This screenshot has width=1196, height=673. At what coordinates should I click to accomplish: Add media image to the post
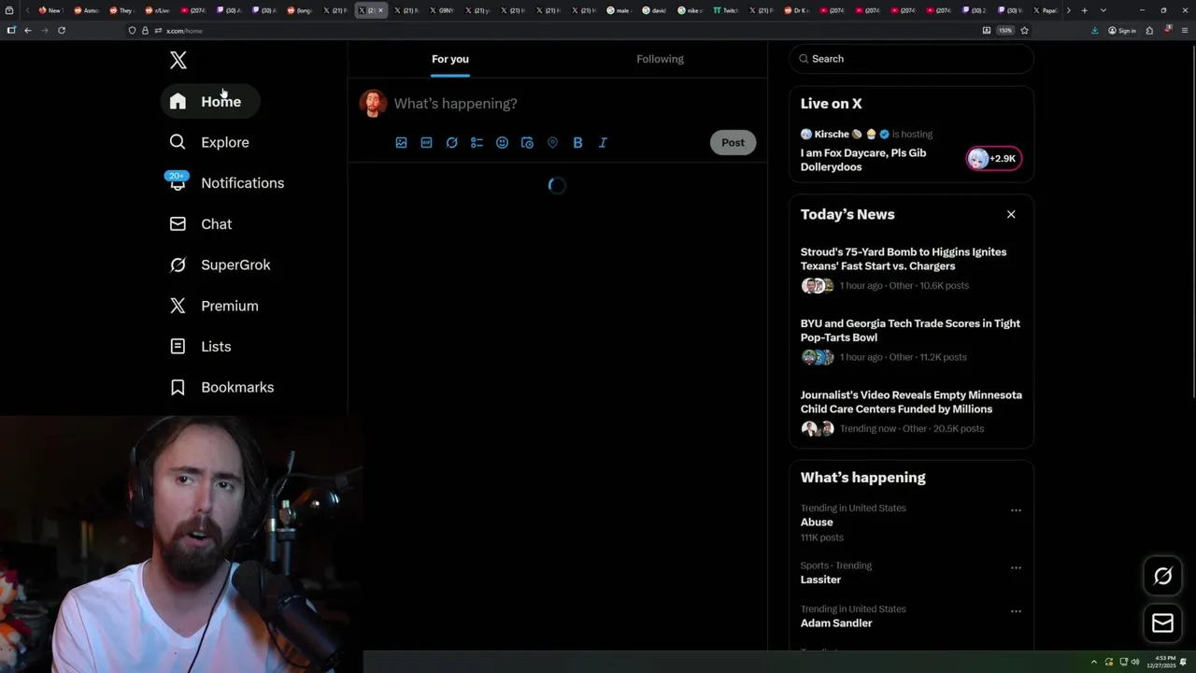(401, 143)
